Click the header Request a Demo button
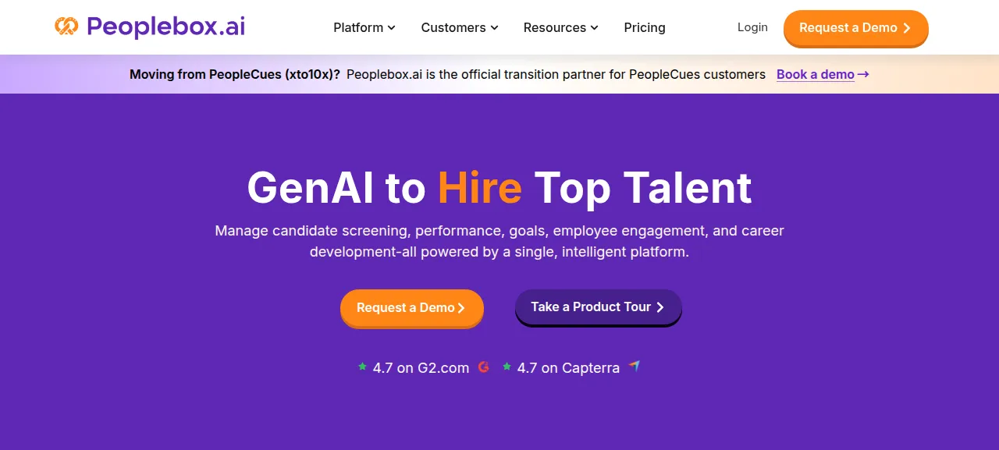 856,28
